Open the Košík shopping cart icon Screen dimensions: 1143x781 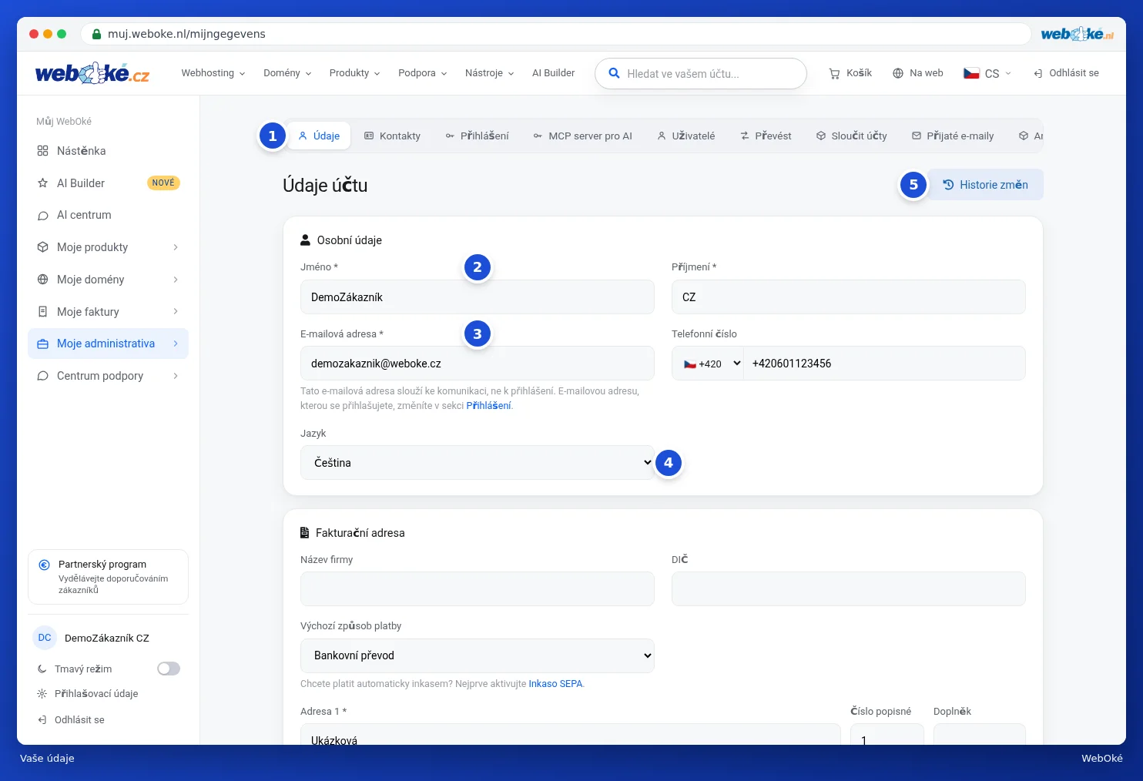coord(834,73)
